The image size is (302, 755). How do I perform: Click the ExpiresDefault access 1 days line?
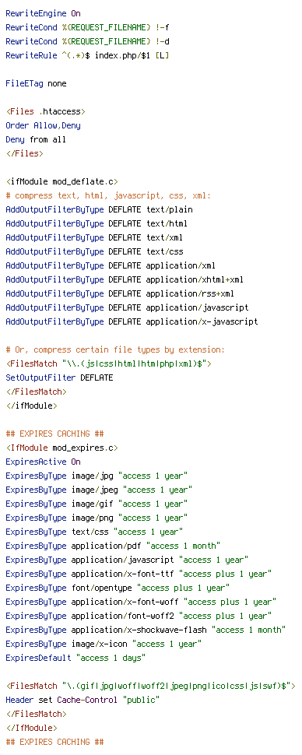coord(75,658)
